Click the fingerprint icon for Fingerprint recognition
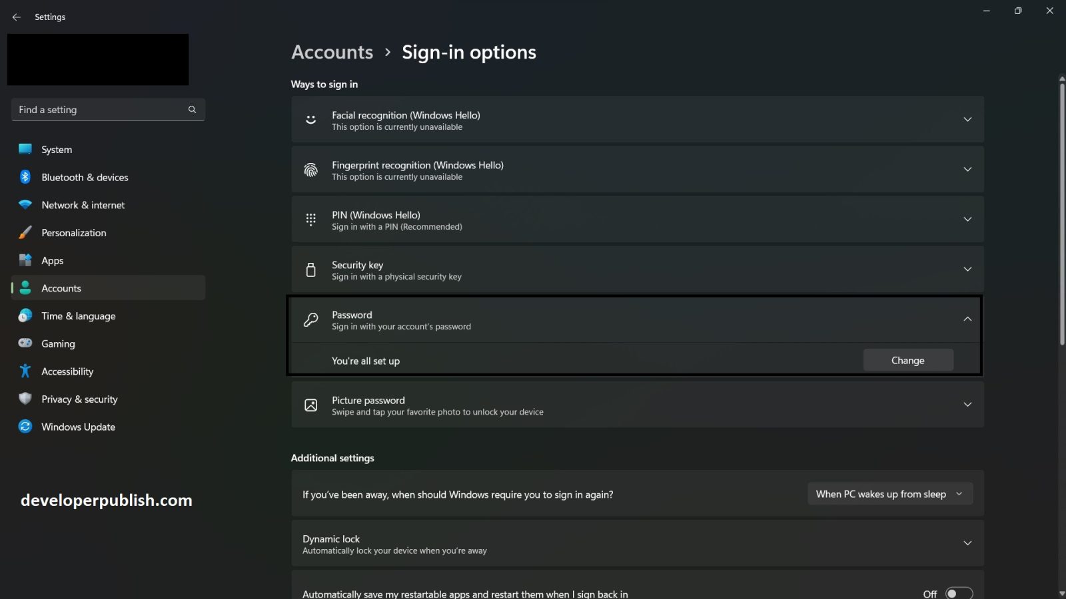Viewport: 1066px width, 599px height. (310, 169)
